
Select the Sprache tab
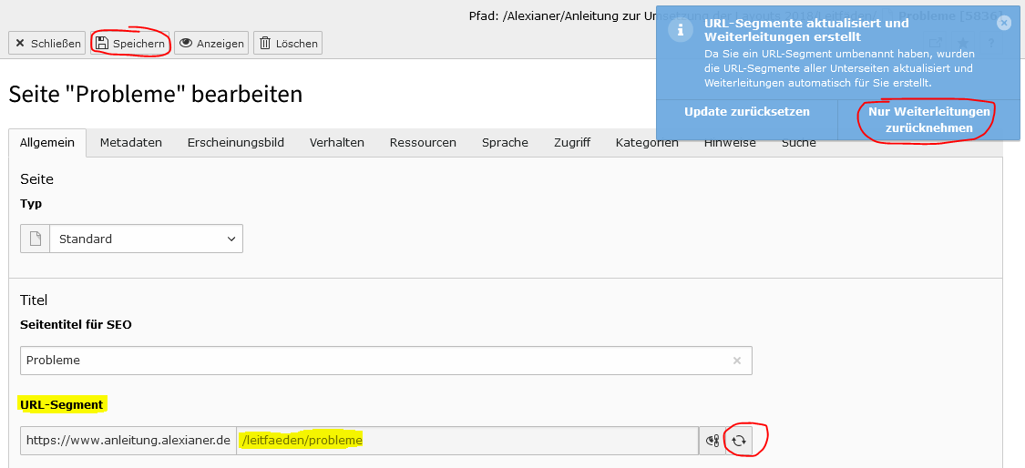(505, 143)
